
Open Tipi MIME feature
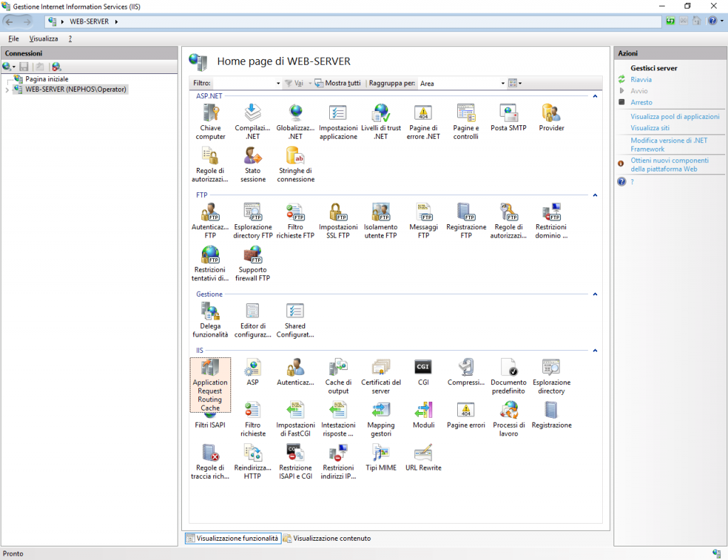(x=381, y=458)
